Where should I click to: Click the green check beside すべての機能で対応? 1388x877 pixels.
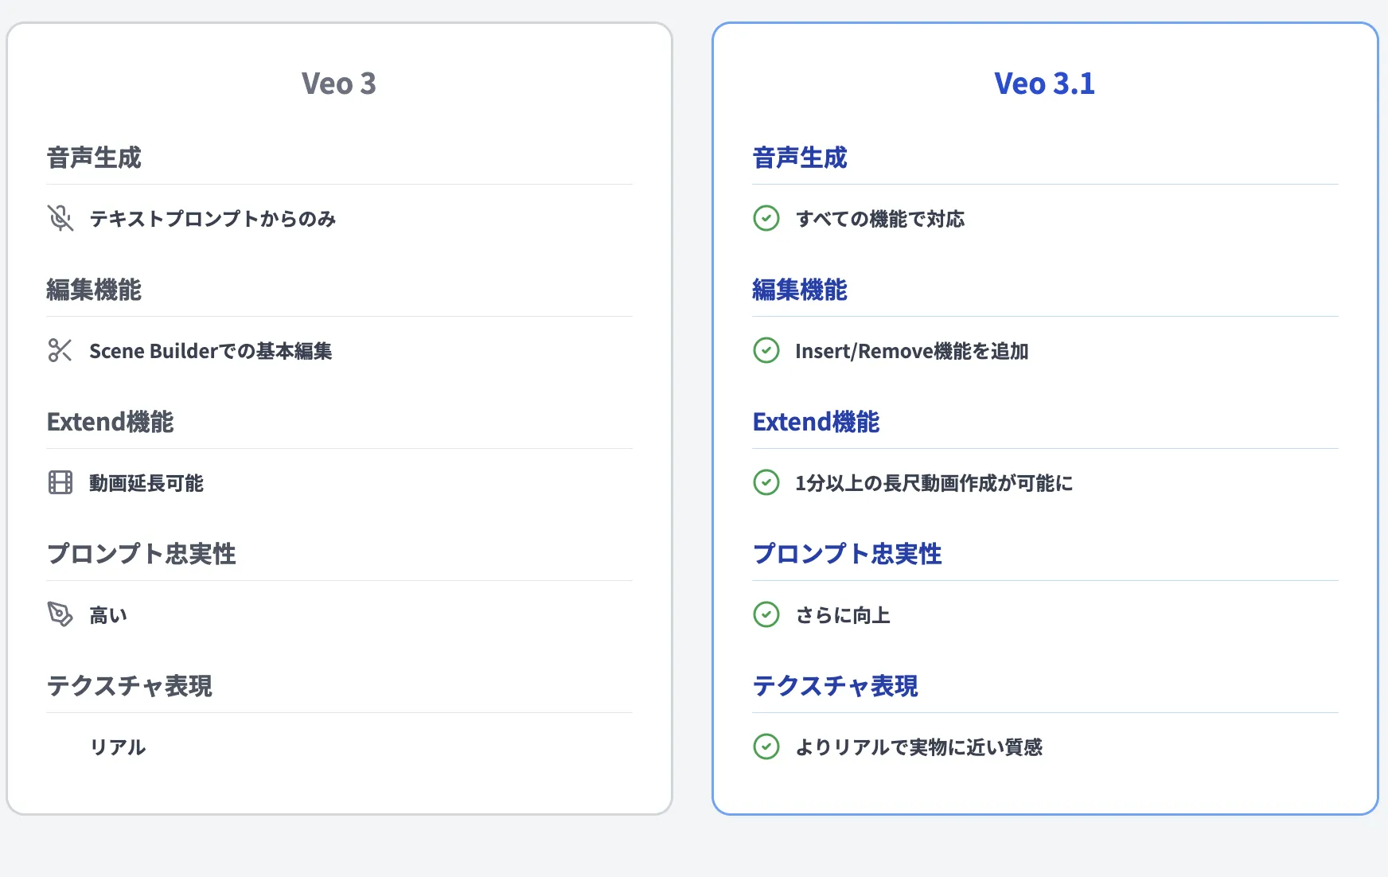coord(766,218)
